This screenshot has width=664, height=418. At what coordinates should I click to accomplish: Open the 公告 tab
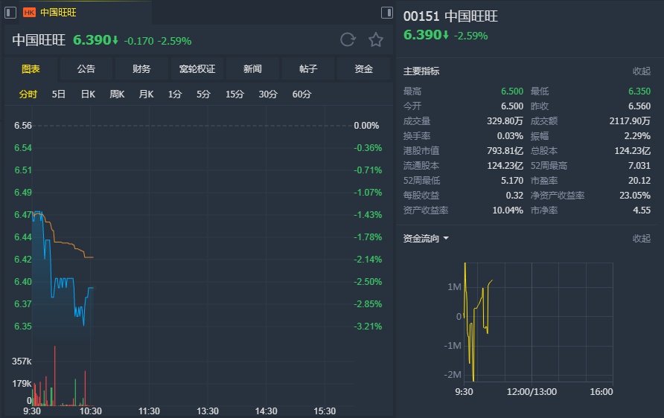(86, 69)
